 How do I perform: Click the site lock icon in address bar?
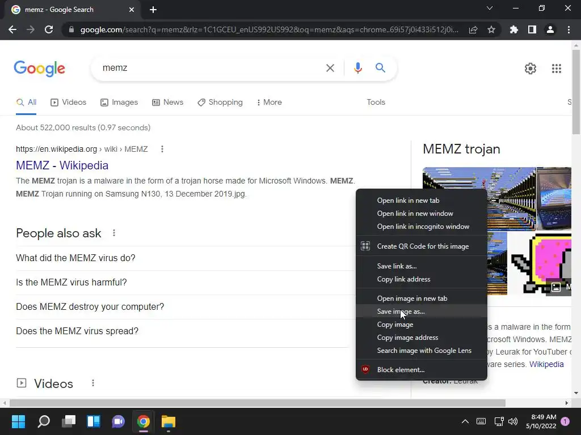click(x=71, y=29)
